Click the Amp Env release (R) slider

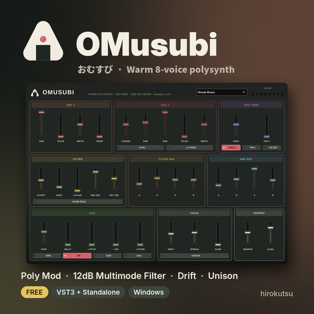coord(273,180)
